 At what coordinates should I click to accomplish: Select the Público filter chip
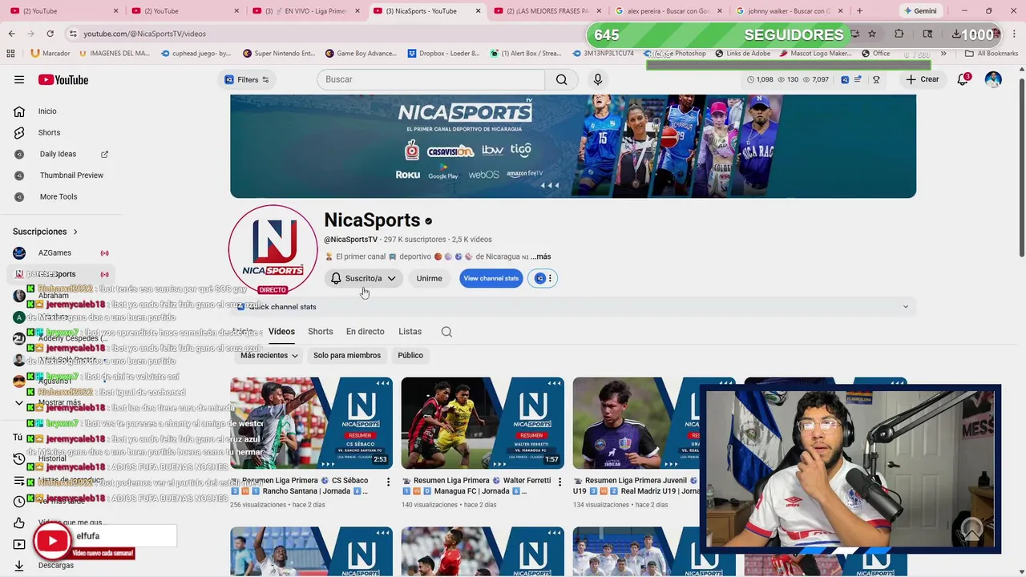(410, 355)
